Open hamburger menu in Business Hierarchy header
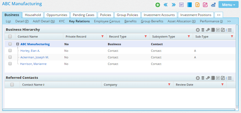Image resolution: width=241 pixels, height=113 pixels. coord(230,30)
